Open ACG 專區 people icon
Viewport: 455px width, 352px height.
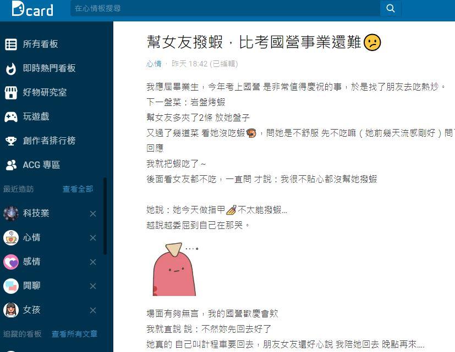(x=11, y=165)
